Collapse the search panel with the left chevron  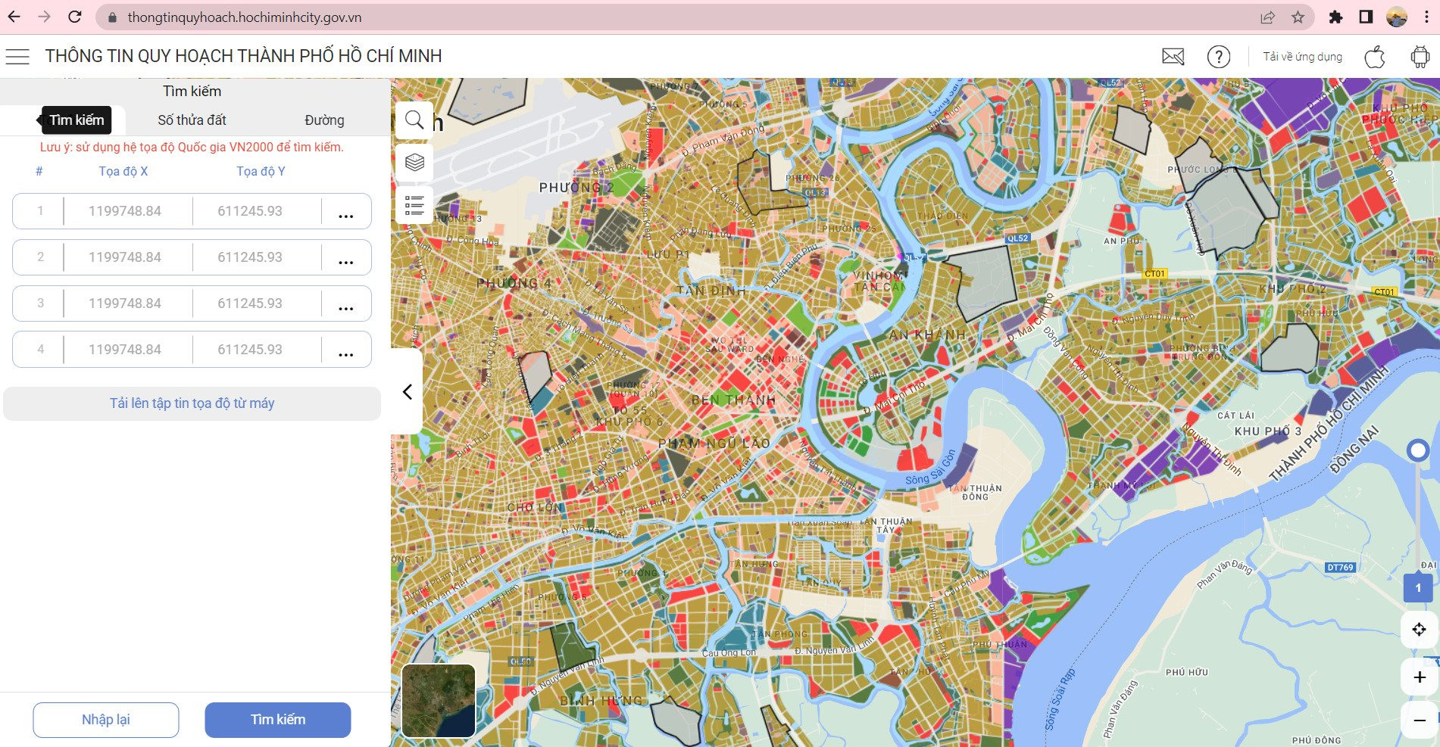coord(407,391)
